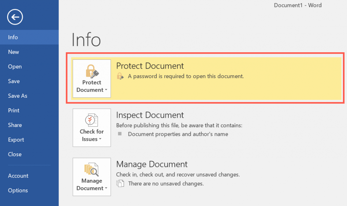
Task: Expand the Check for Issues dropdown arrow
Action: [x=100, y=139]
